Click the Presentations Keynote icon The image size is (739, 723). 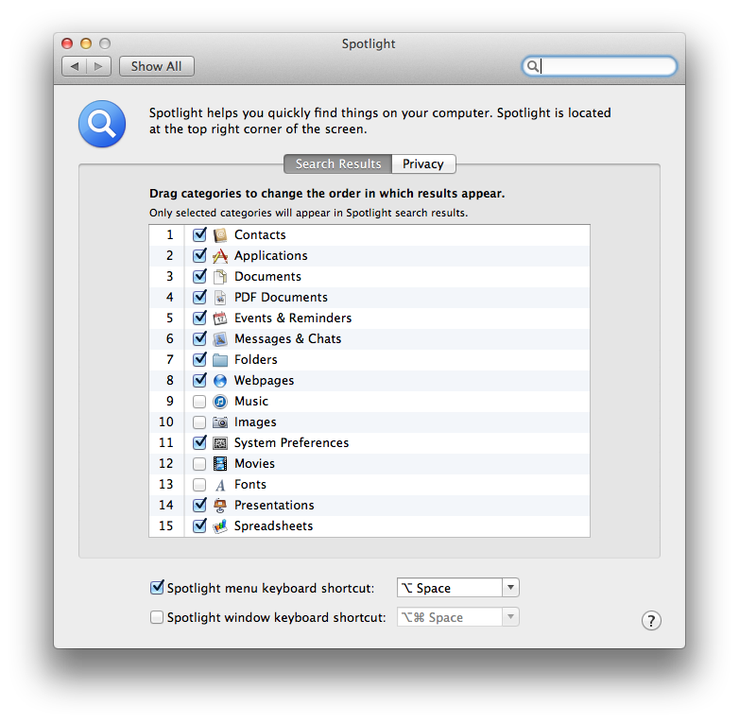coord(220,506)
